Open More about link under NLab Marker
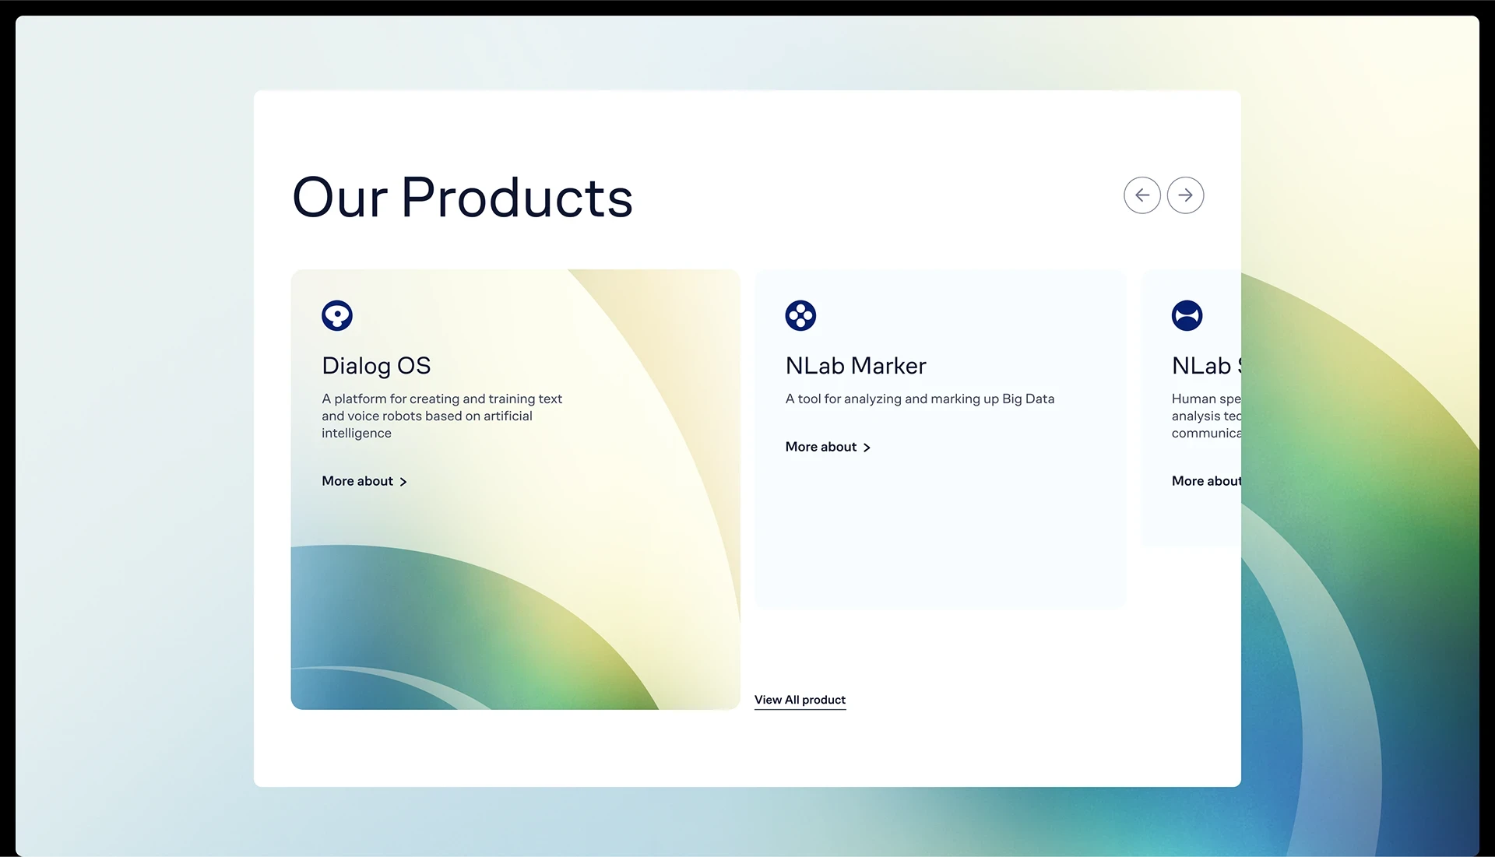The height and width of the screenshot is (857, 1495). [x=828, y=447]
